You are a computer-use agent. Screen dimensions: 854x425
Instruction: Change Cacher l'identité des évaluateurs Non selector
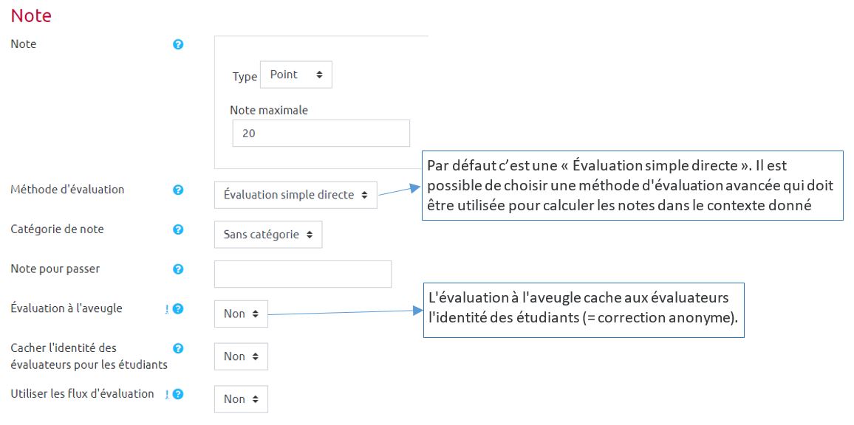[x=241, y=356]
